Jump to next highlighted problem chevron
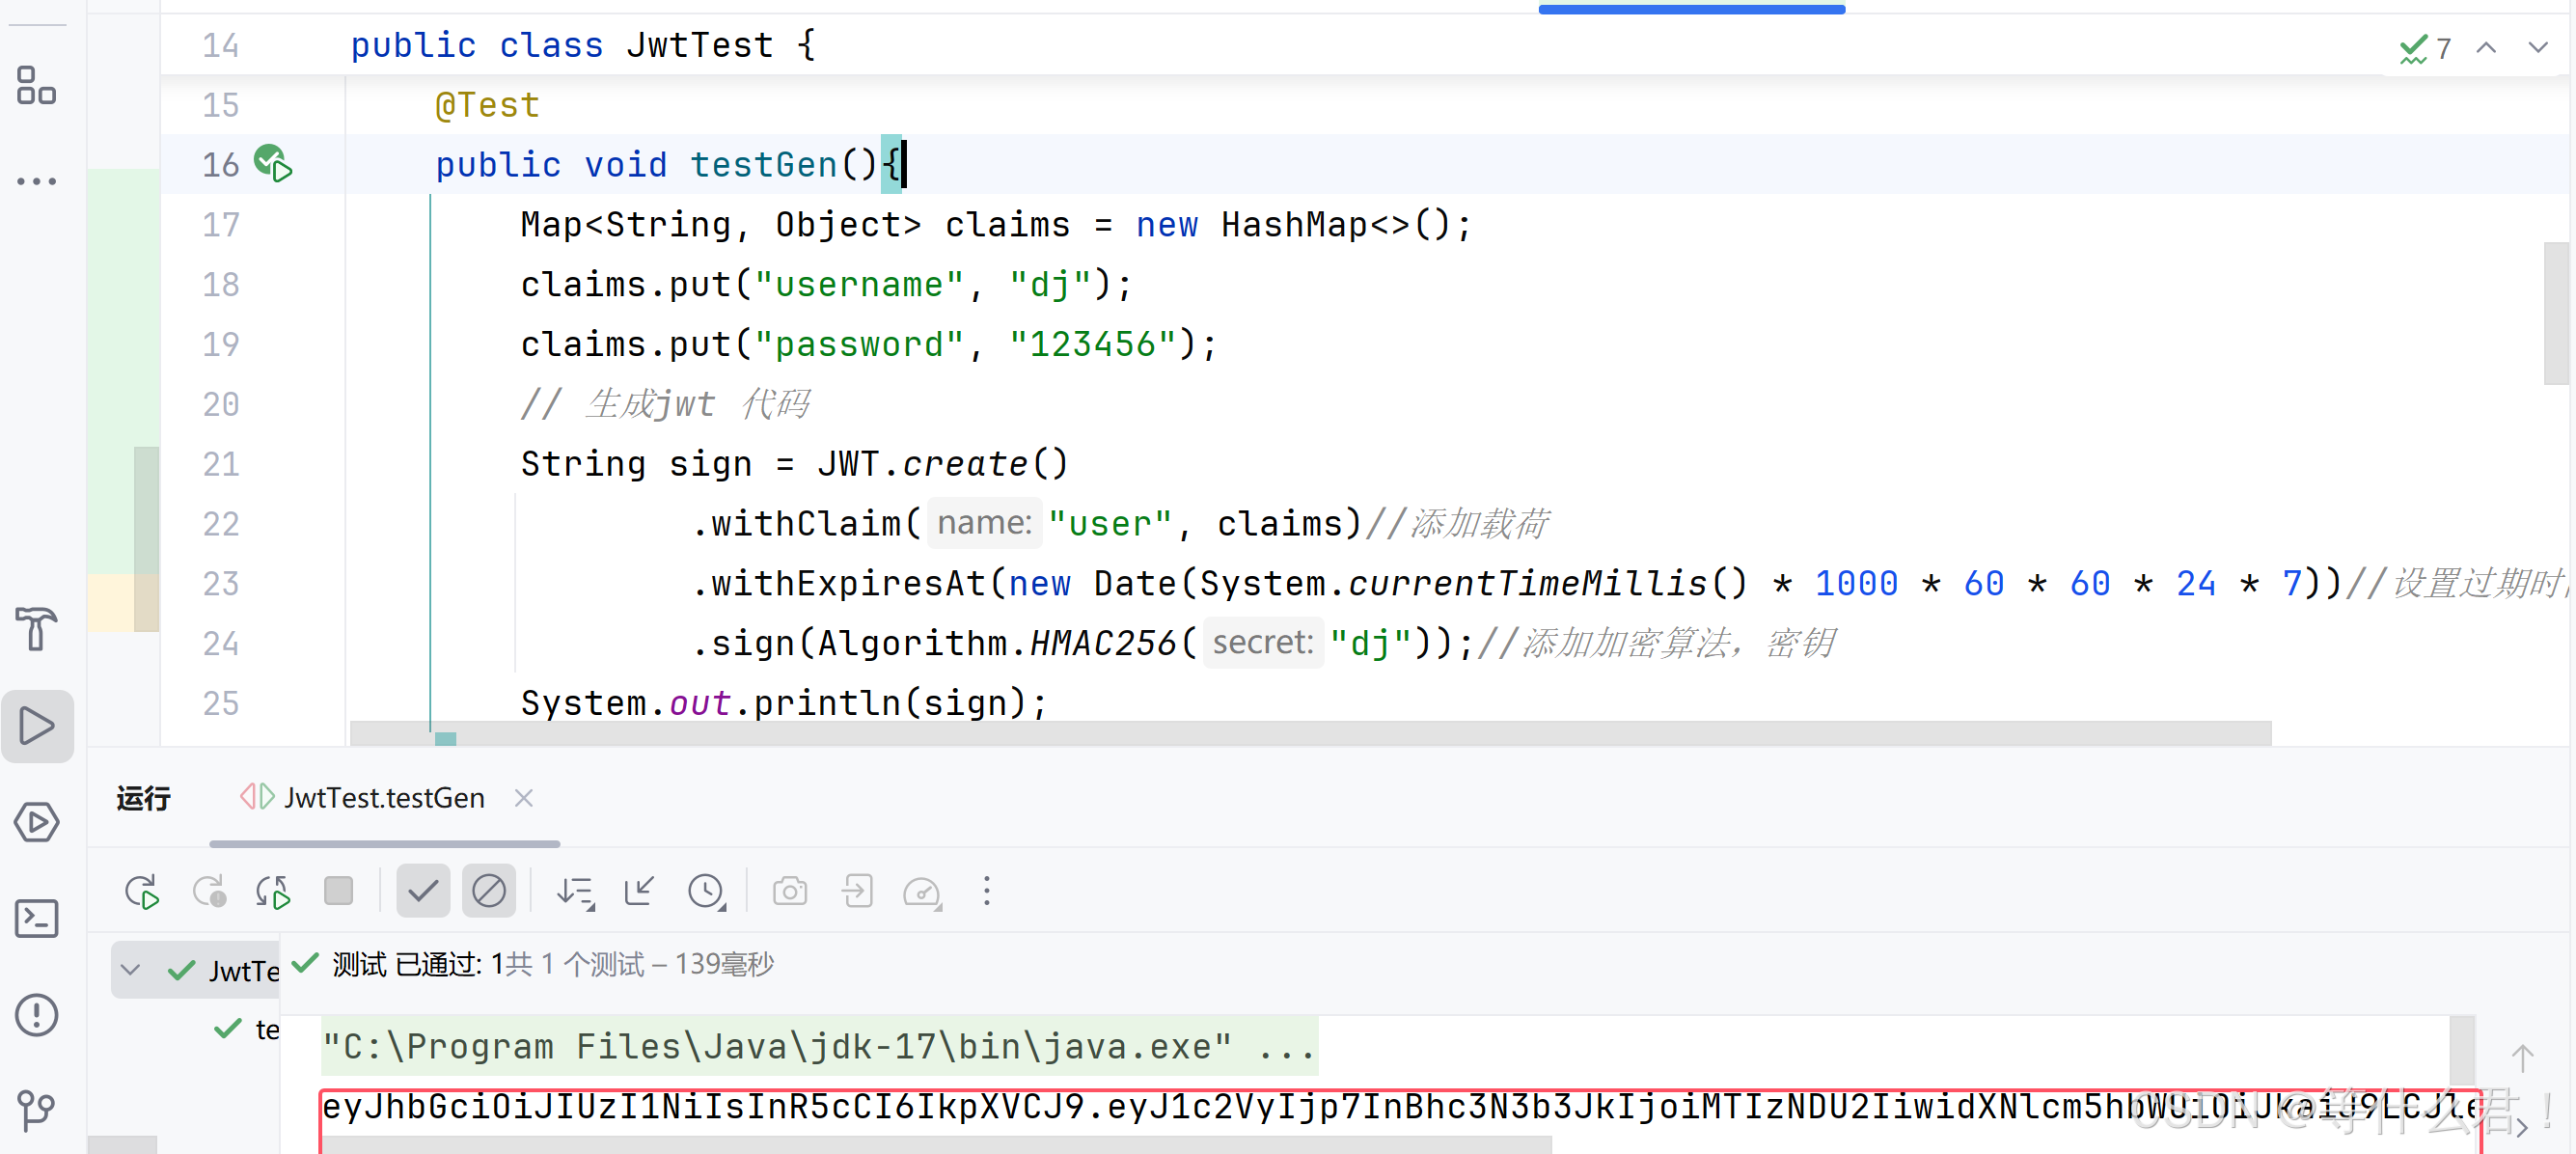Viewport: 2576px width, 1154px height. pyautogui.click(x=2538, y=47)
